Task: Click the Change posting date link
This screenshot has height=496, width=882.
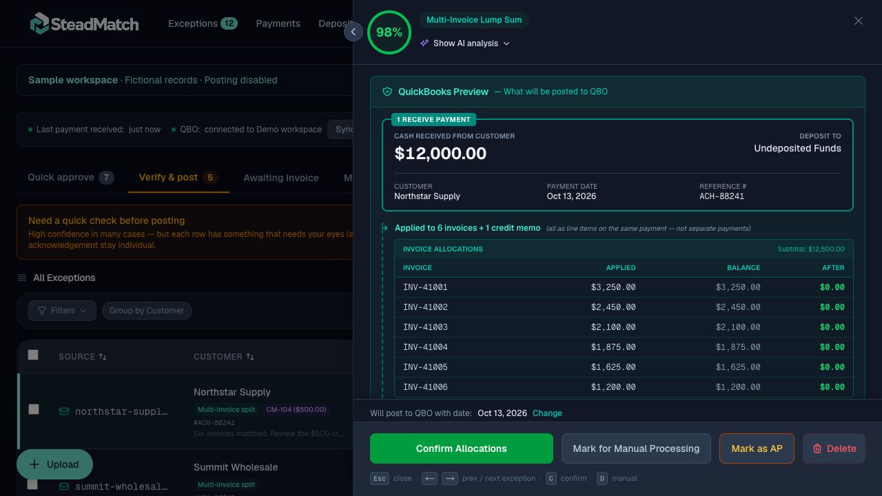Action: (x=547, y=413)
